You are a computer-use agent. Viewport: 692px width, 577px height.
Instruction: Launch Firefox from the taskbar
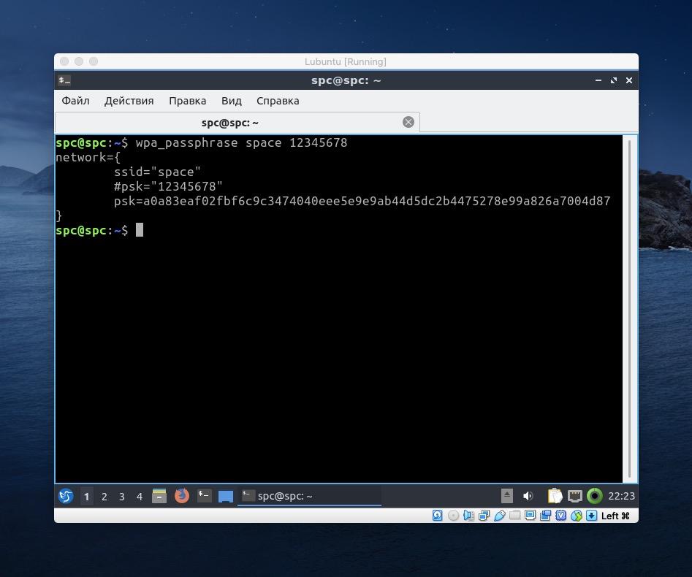tap(182, 496)
